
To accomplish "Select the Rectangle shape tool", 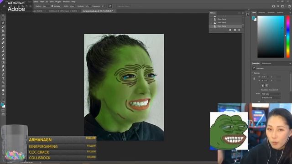I will coord(3,86).
